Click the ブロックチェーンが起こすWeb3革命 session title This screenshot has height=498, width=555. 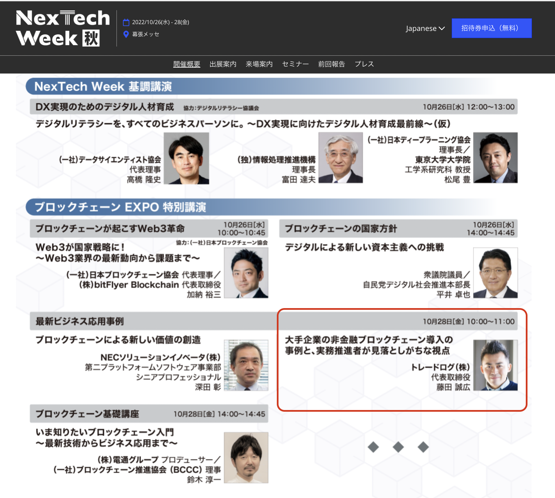coord(110,229)
